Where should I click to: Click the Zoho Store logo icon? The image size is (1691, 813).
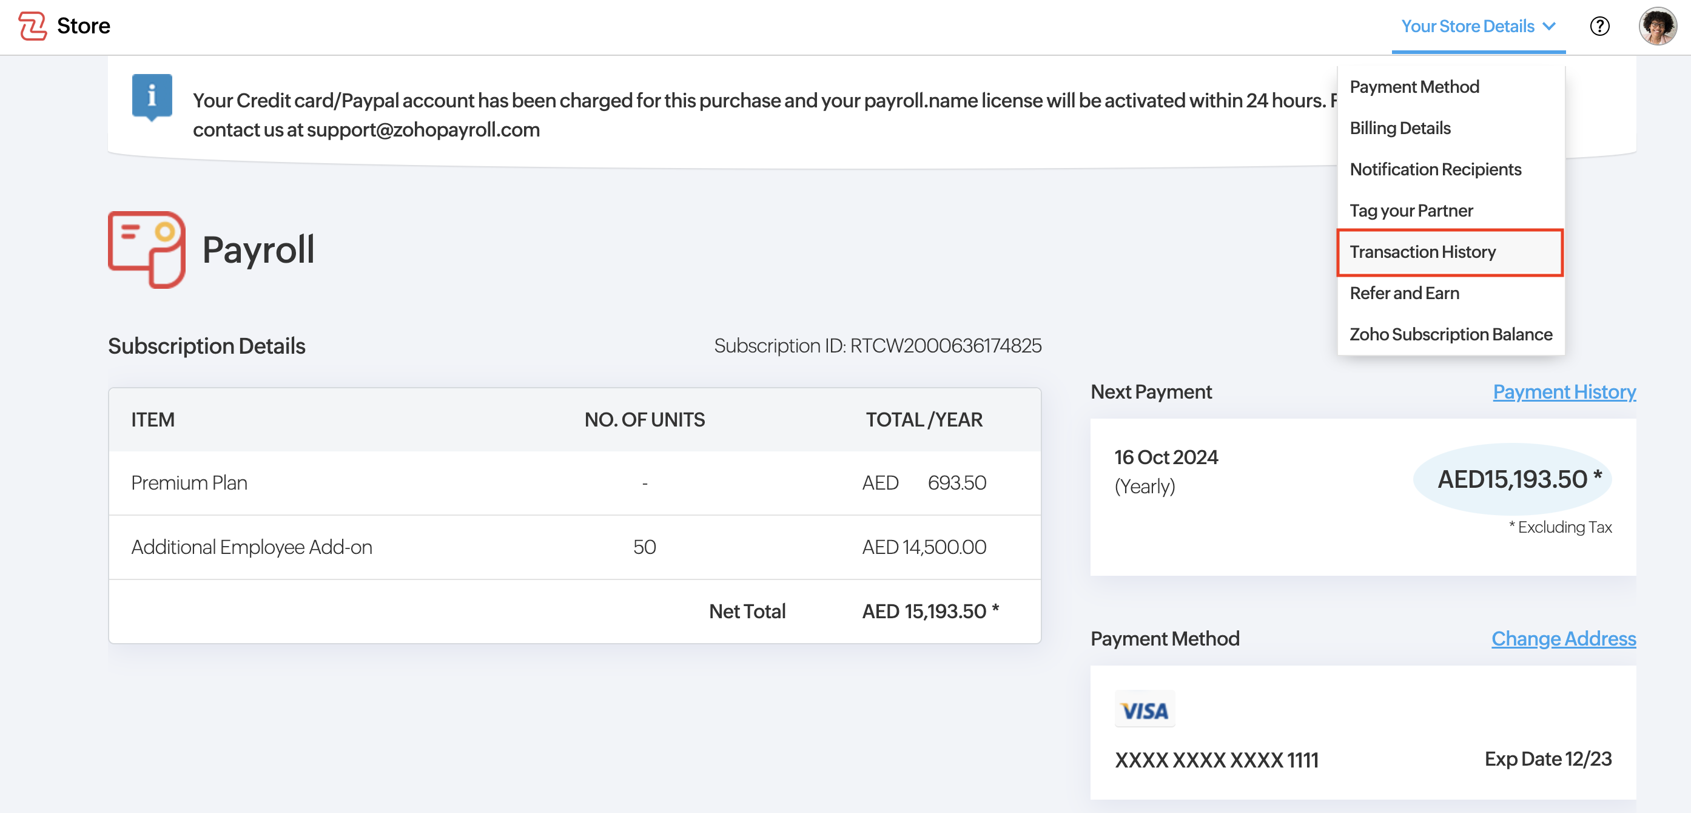[32, 26]
